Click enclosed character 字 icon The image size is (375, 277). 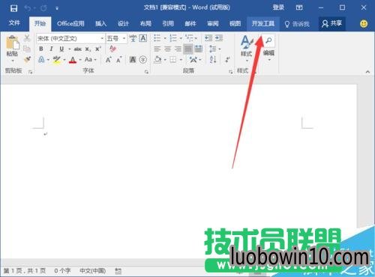point(143,60)
